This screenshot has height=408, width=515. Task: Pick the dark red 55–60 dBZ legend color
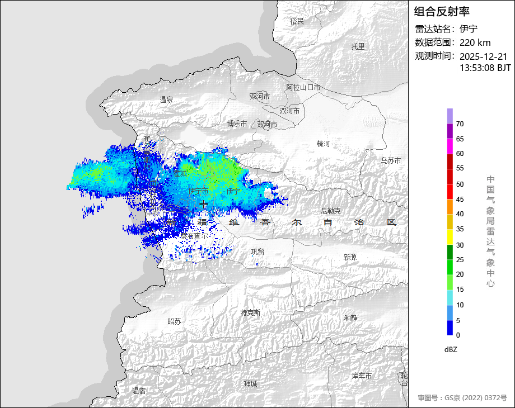450,162
